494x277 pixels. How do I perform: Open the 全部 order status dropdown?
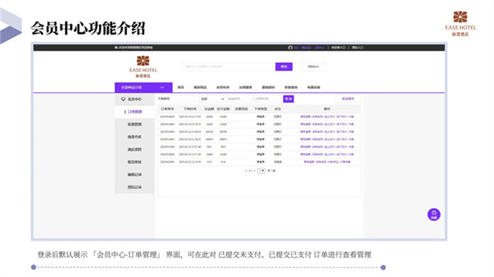coord(212,99)
